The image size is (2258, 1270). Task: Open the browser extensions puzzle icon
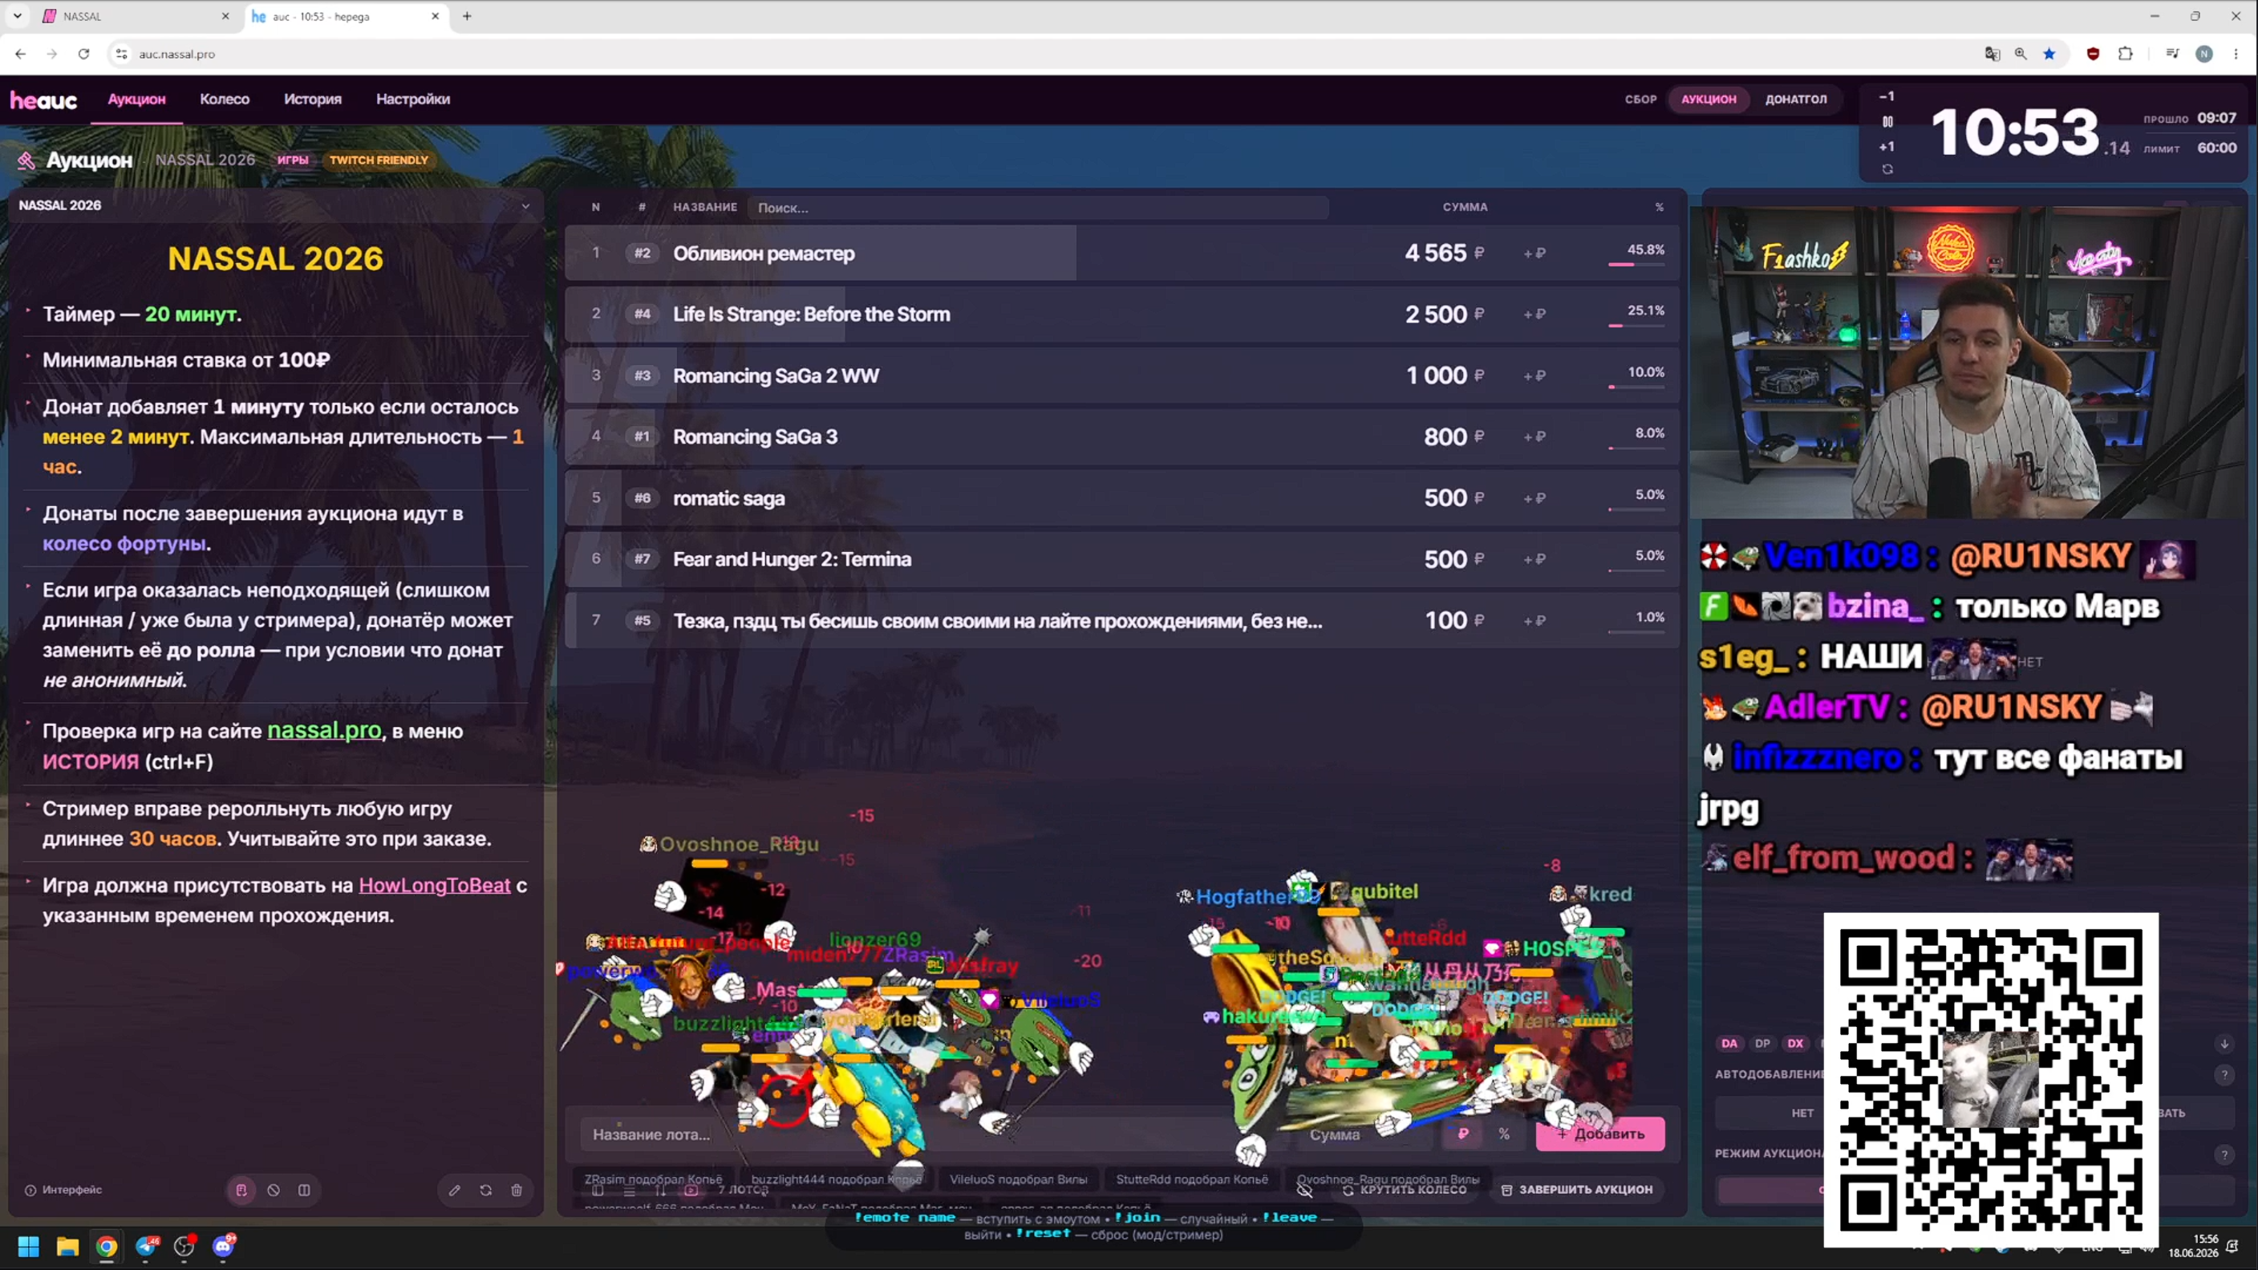tap(2126, 54)
